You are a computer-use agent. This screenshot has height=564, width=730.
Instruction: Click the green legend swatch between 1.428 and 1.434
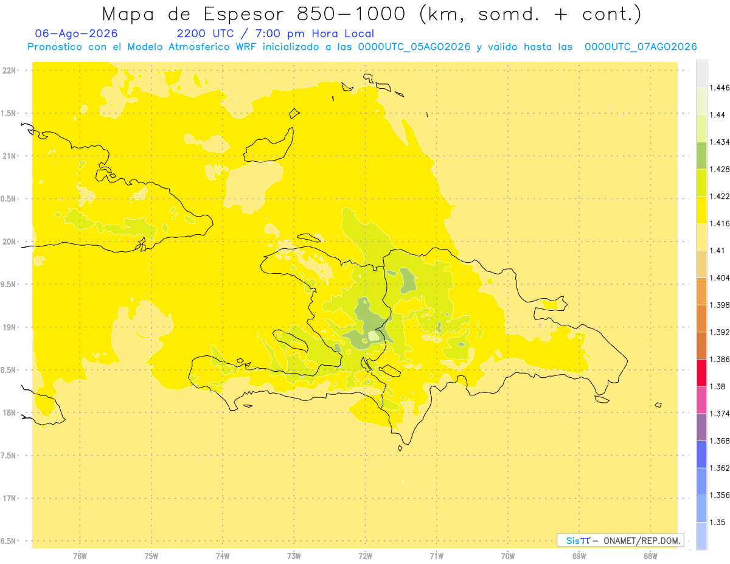(x=701, y=155)
